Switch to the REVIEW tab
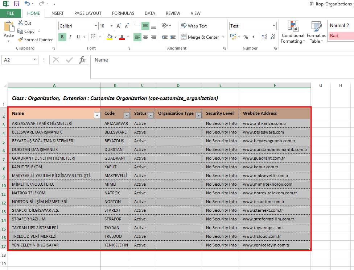354x270 pixels. pyautogui.click(x=173, y=13)
